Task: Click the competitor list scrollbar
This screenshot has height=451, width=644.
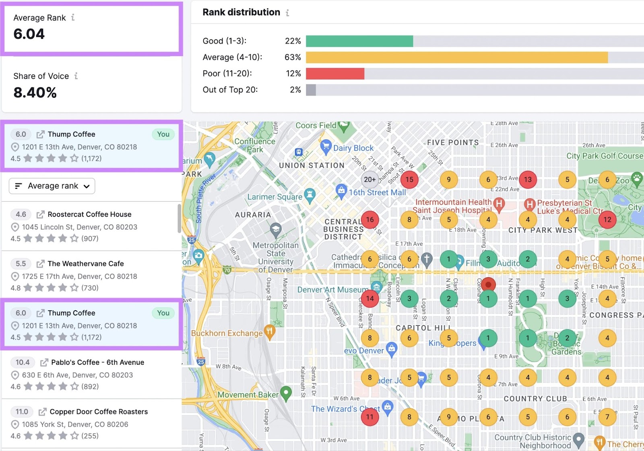Action: tap(180, 218)
